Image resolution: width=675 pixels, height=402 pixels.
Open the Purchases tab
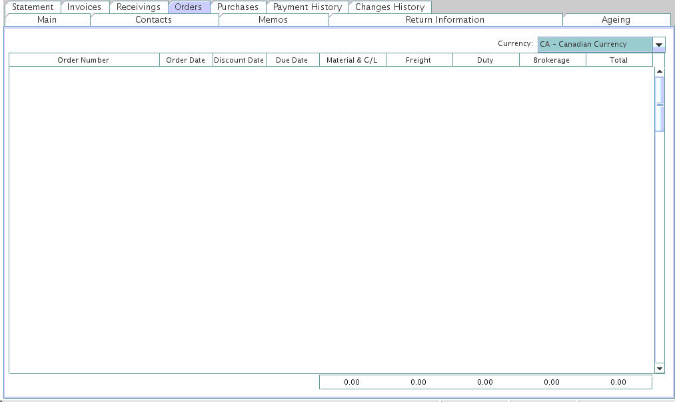(238, 7)
